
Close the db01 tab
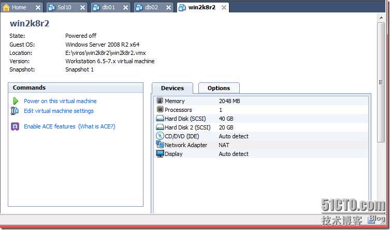click(126, 8)
